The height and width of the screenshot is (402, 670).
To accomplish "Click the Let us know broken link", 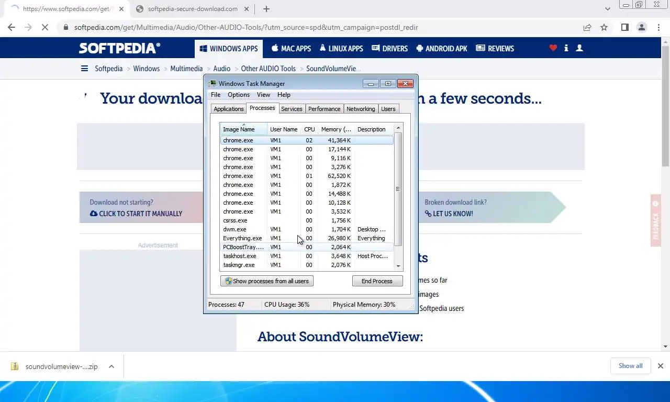I will 449,214.
